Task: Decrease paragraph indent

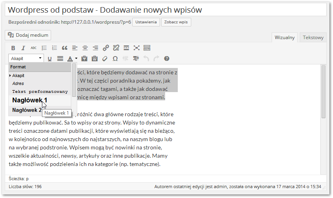Action: (126, 59)
